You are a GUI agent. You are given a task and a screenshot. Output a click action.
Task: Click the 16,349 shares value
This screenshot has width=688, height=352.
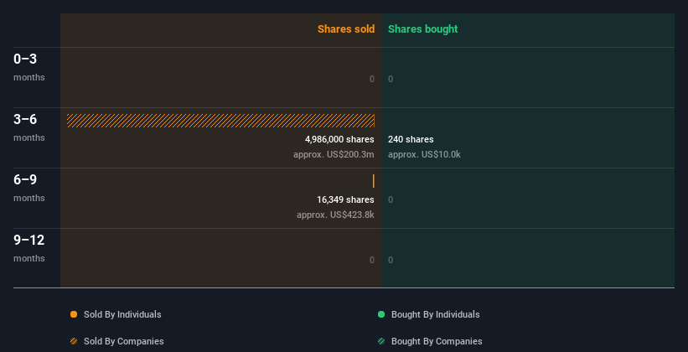(x=346, y=200)
